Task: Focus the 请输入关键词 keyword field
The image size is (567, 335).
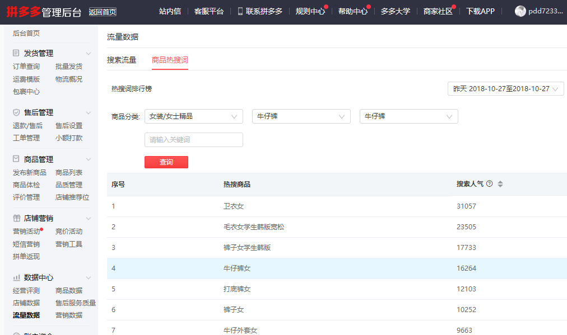Action: (x=193, y=140)
